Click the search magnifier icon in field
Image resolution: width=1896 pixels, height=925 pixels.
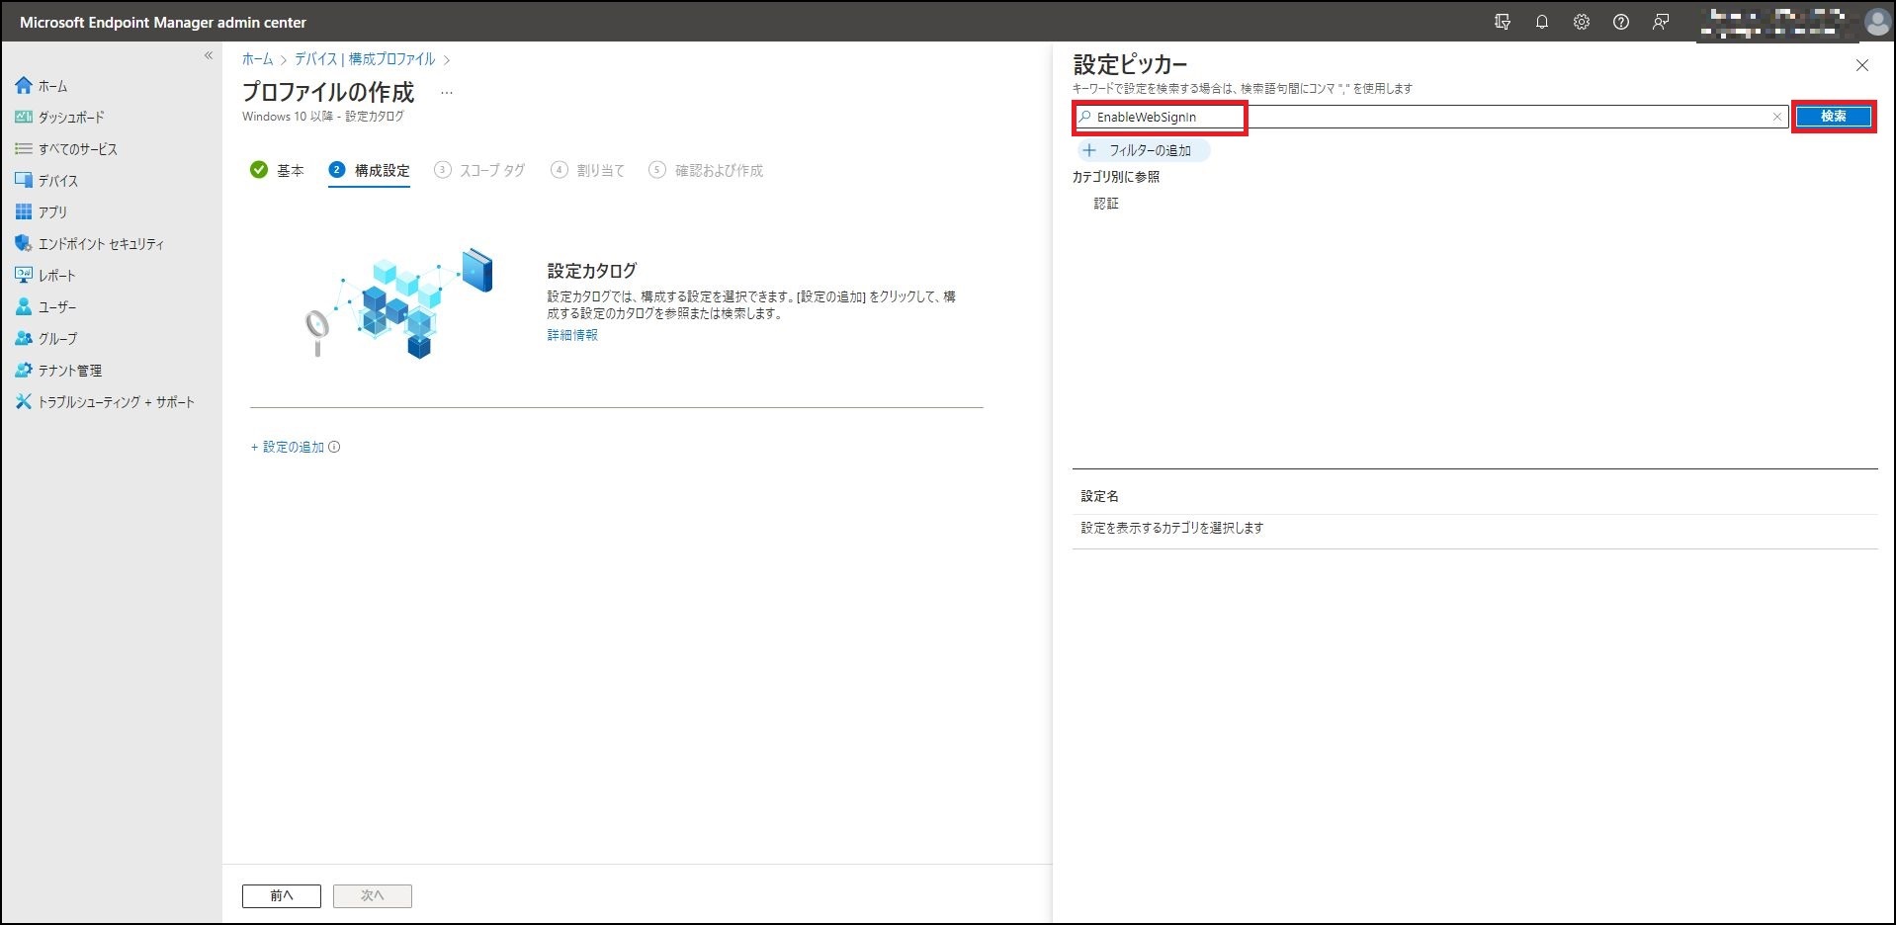(x=1085, y=117)
